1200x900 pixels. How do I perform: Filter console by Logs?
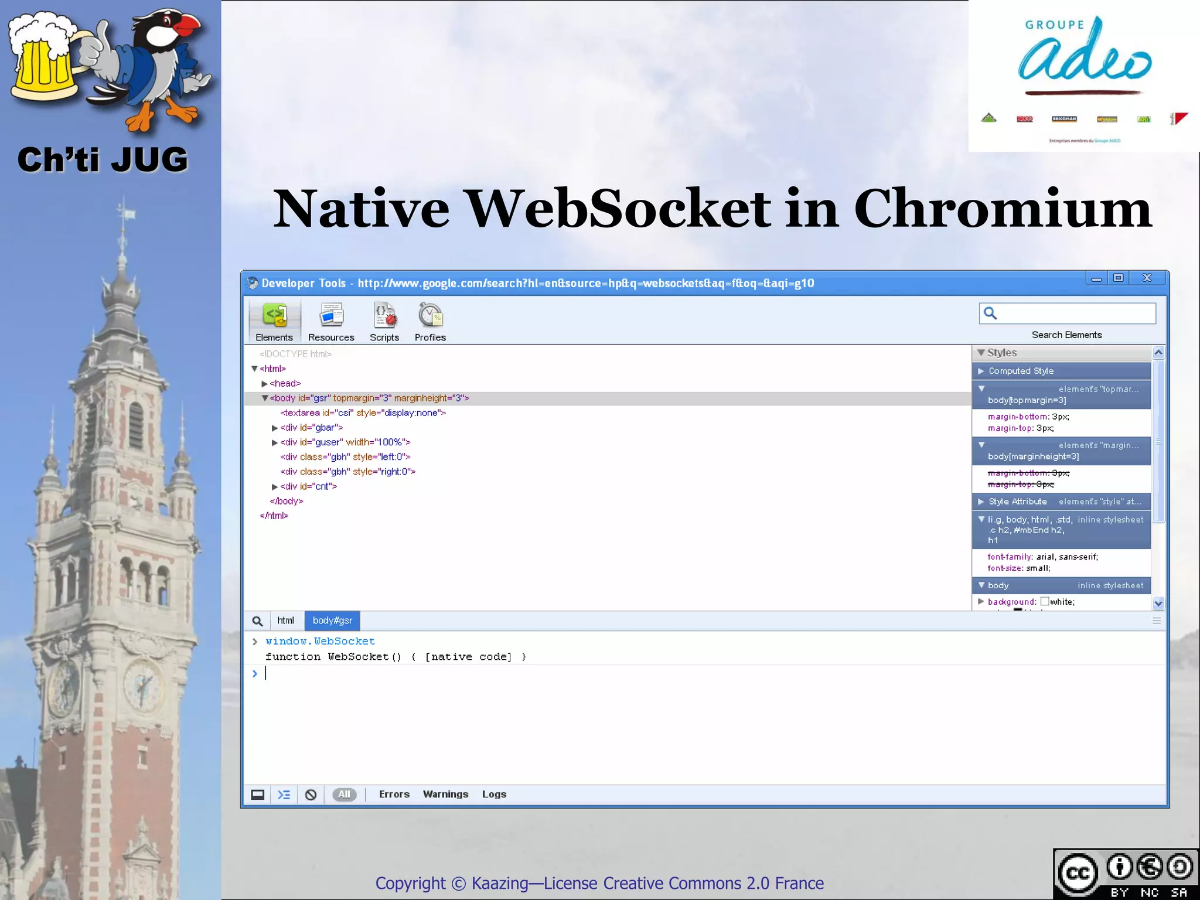tap(495, 795)
